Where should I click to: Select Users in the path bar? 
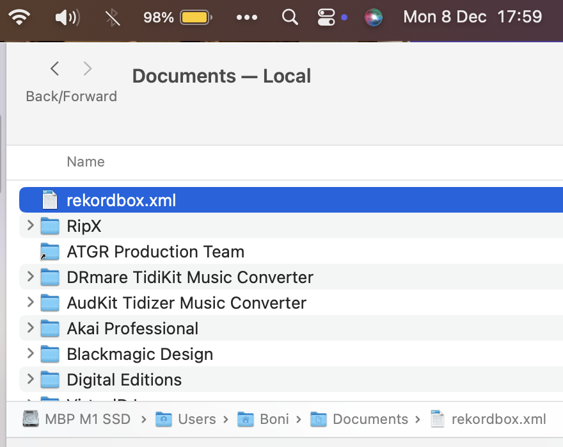(x=196, y=419)
